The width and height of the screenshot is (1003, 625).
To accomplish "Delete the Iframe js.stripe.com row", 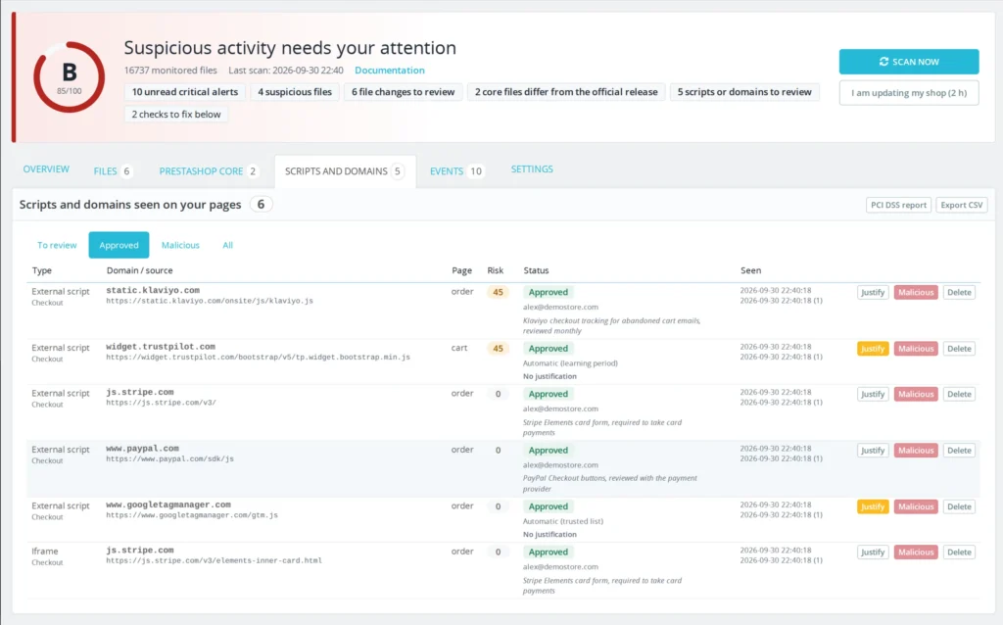I will pos(959,553).
